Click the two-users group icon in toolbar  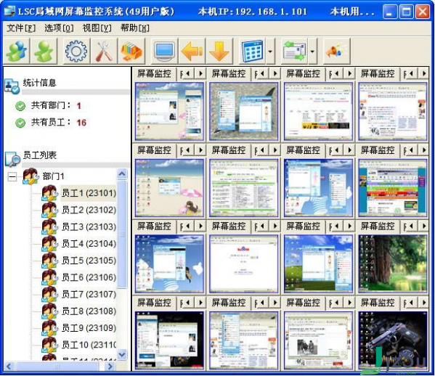click(17, 51)
